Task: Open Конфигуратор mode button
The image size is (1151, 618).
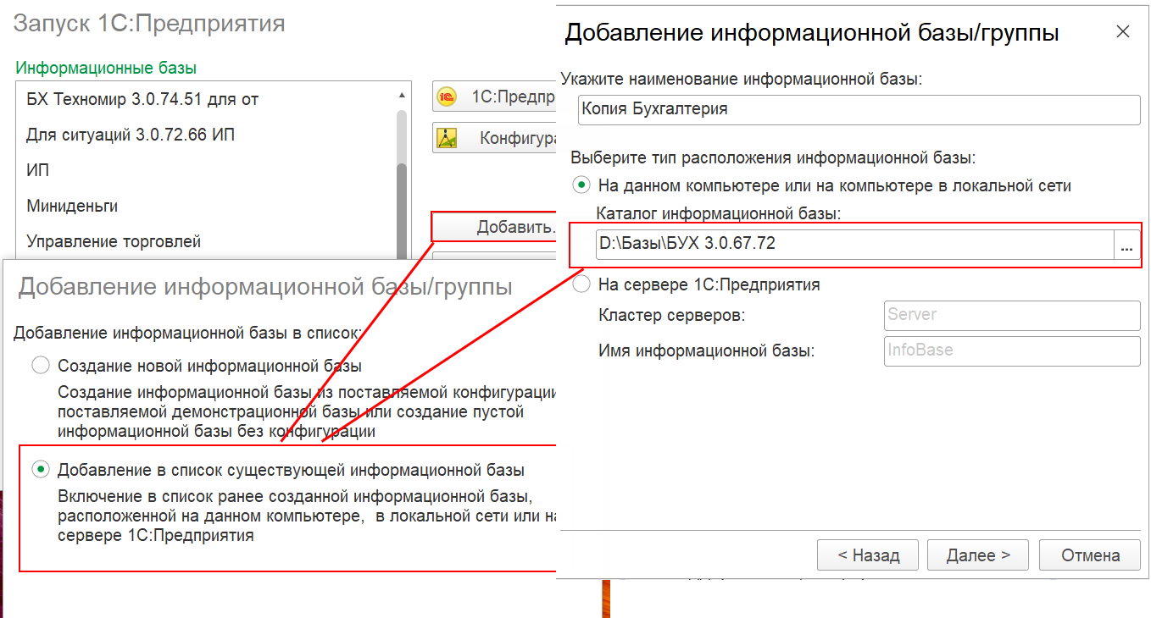Action: (494, 137)
